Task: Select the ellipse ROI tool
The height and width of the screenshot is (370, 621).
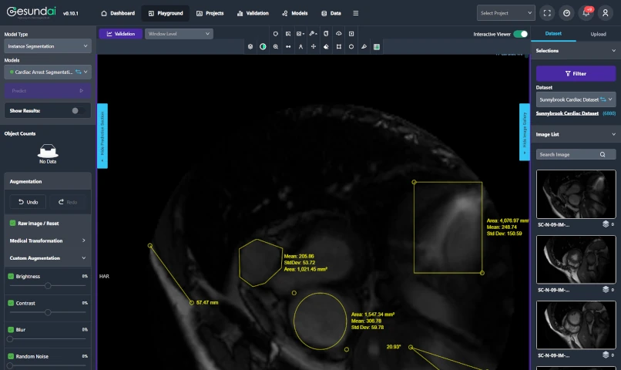Action: point(351,47)
